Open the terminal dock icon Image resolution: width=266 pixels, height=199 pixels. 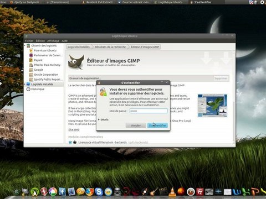(x=209, y=192)
